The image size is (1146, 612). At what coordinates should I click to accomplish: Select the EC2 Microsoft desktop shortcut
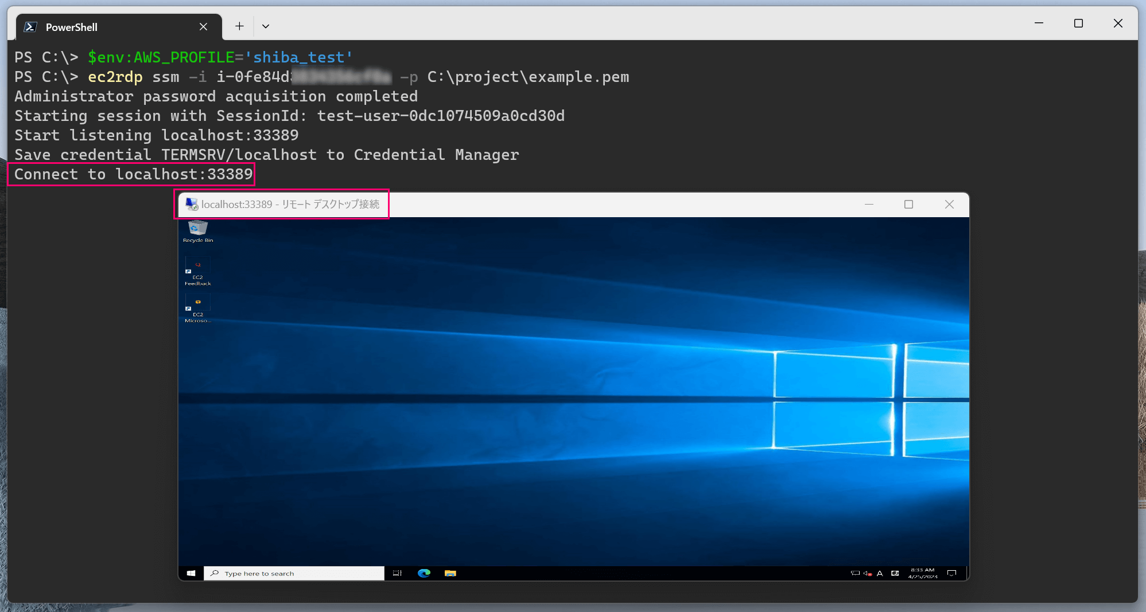[197, 309]
